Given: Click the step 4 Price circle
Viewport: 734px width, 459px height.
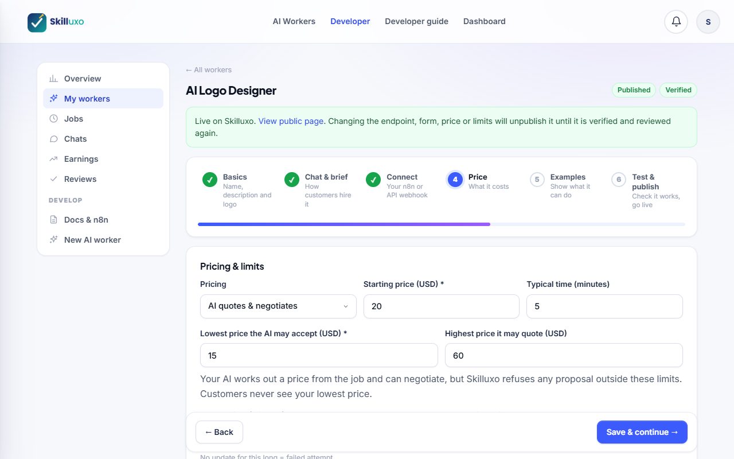Looking at the screenshot, I should tap(455, 180).
